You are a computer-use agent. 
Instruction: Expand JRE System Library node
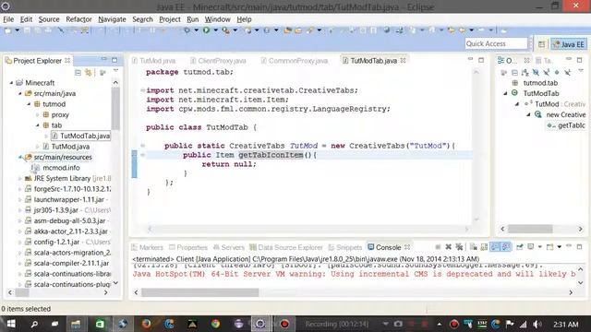pos(20,178)
